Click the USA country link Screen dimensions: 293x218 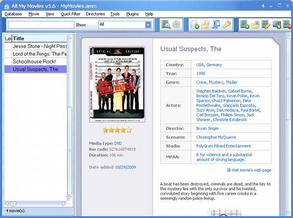click(x=200, y=65)
